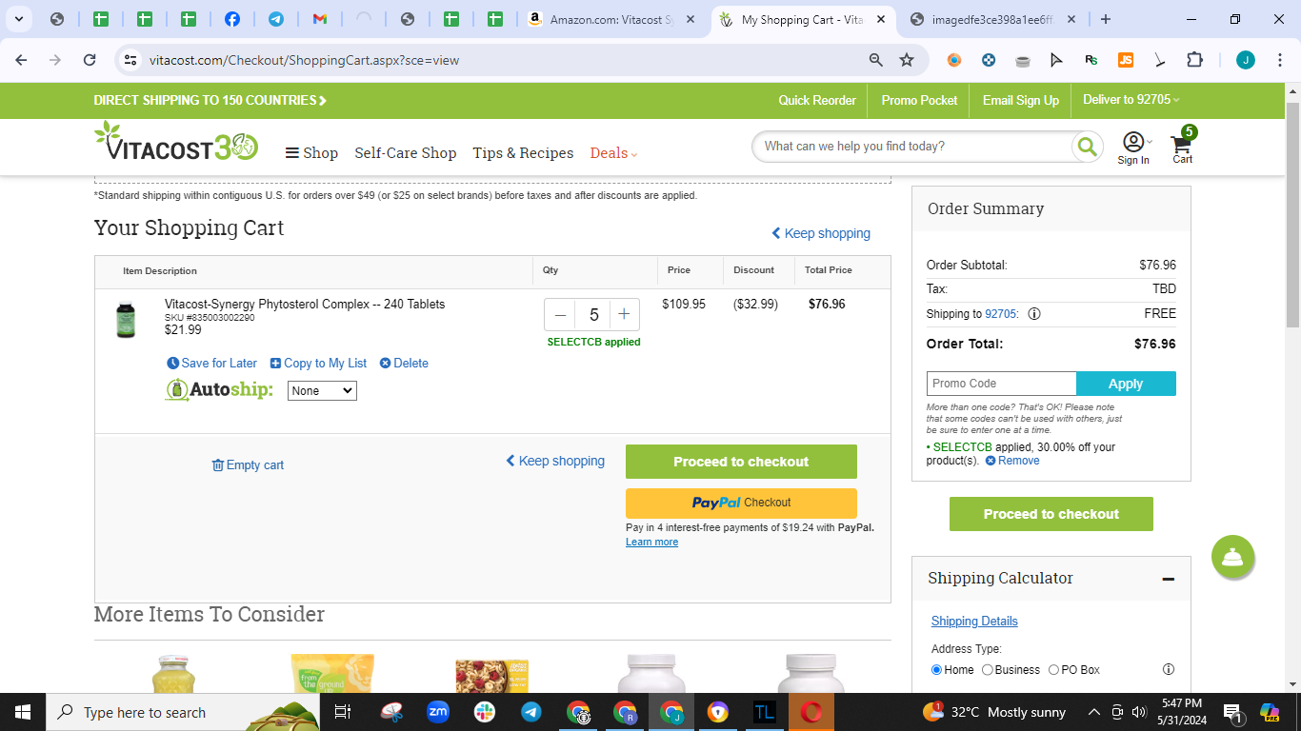Click the green search magnifier button
Screen dimensions: 1301x731
[x=1086, y=147]
